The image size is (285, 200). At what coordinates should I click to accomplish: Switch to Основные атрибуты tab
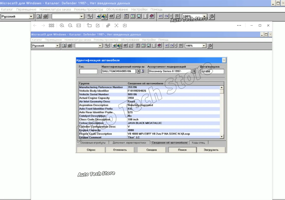pos(93,143)
